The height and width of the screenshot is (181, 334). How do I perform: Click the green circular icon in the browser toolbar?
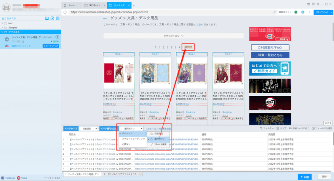[x=296, y=12]
